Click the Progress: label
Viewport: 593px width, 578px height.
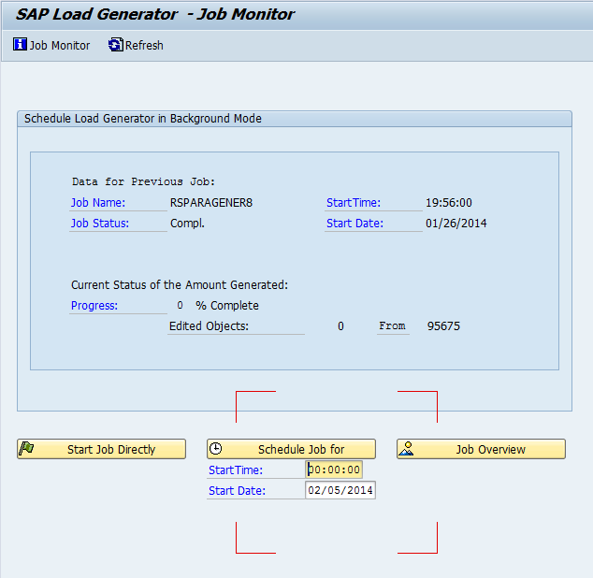(94, 306)
